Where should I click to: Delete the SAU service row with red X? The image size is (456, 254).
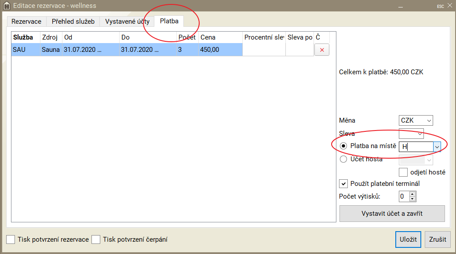tap(321, 50)
